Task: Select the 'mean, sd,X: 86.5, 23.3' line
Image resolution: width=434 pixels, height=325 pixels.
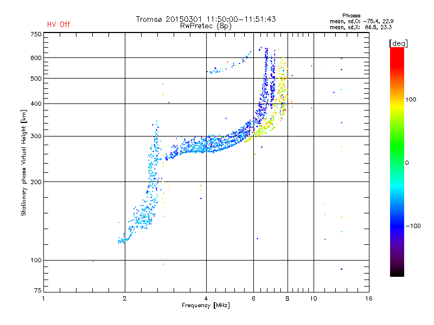Action: point(361,28)
